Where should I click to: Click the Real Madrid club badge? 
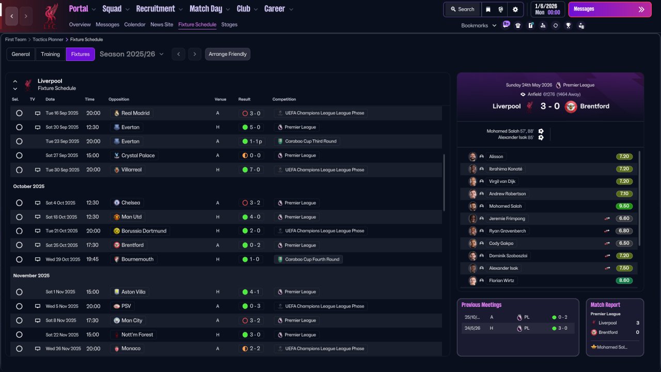coord(117,113)
